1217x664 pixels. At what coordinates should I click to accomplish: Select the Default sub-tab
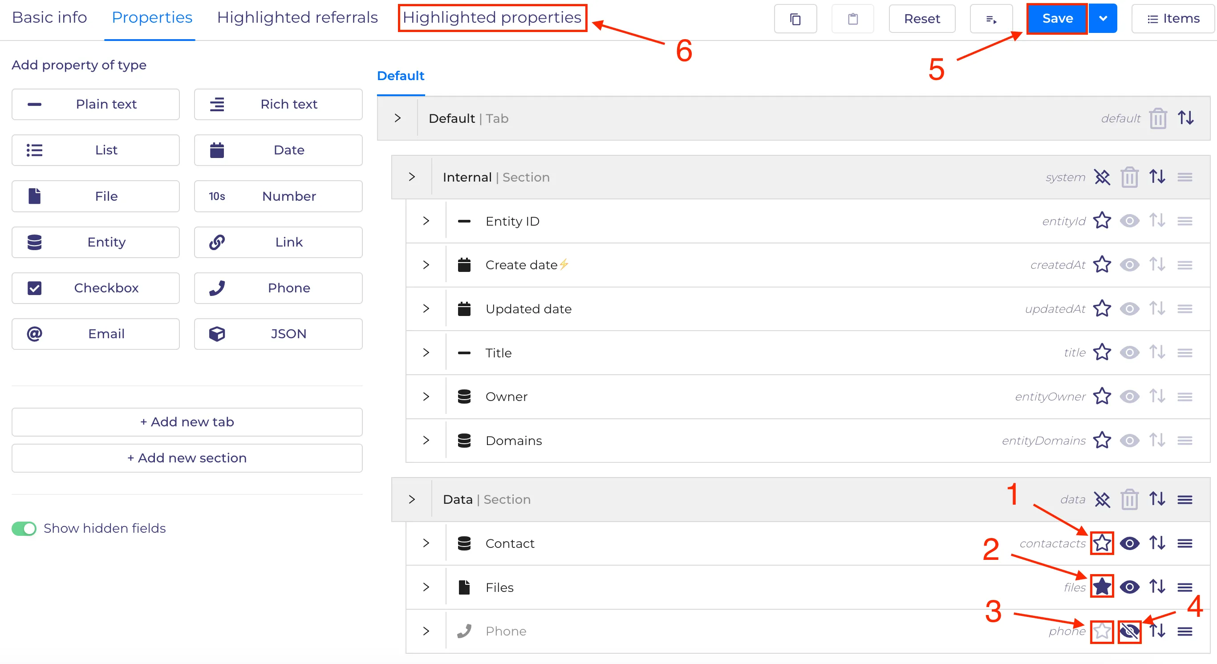(401, 76)
